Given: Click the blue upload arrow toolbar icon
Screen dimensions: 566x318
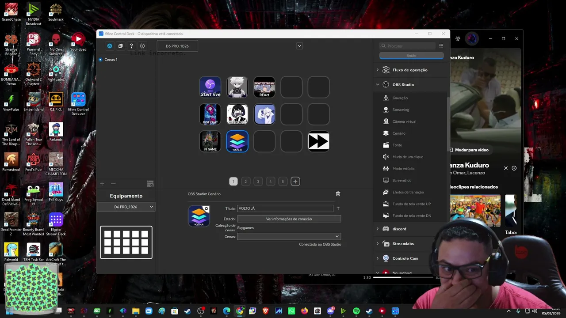Looking at the screenshot, I should pyautogui.click(x=109, y=46).
